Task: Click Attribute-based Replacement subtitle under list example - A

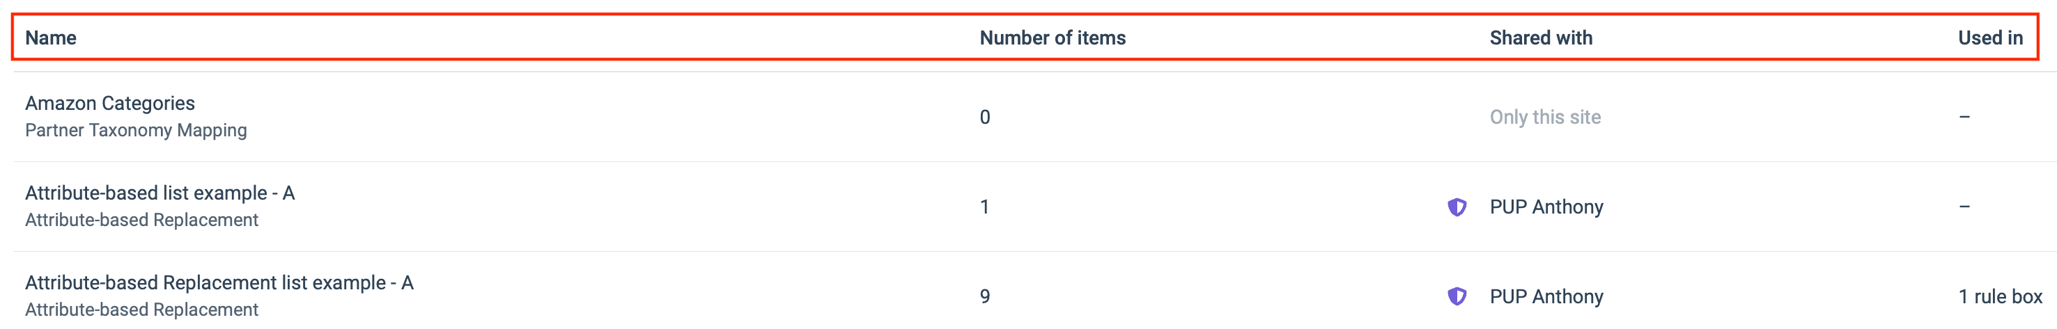Action: (141, 220)
